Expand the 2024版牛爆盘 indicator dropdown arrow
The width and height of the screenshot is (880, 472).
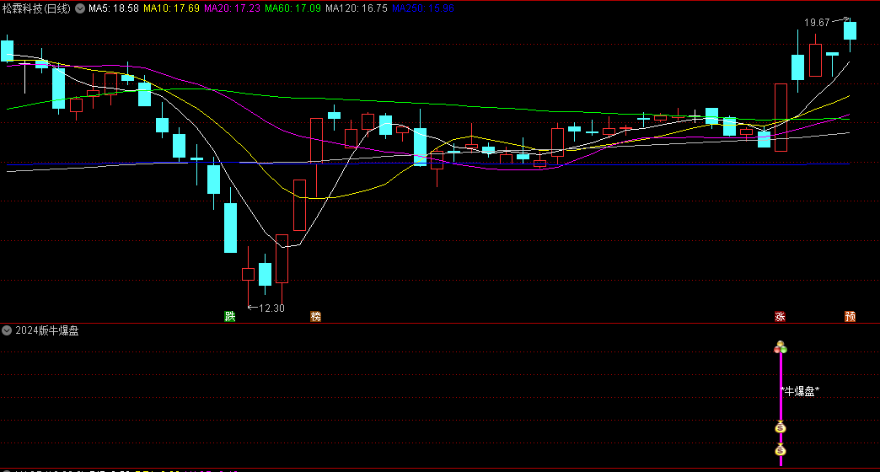7,330
